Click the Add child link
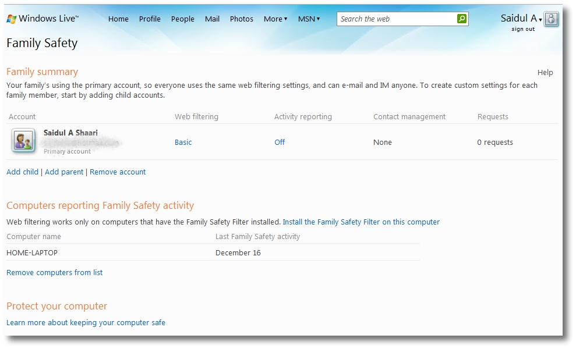 tap(22, 172)
